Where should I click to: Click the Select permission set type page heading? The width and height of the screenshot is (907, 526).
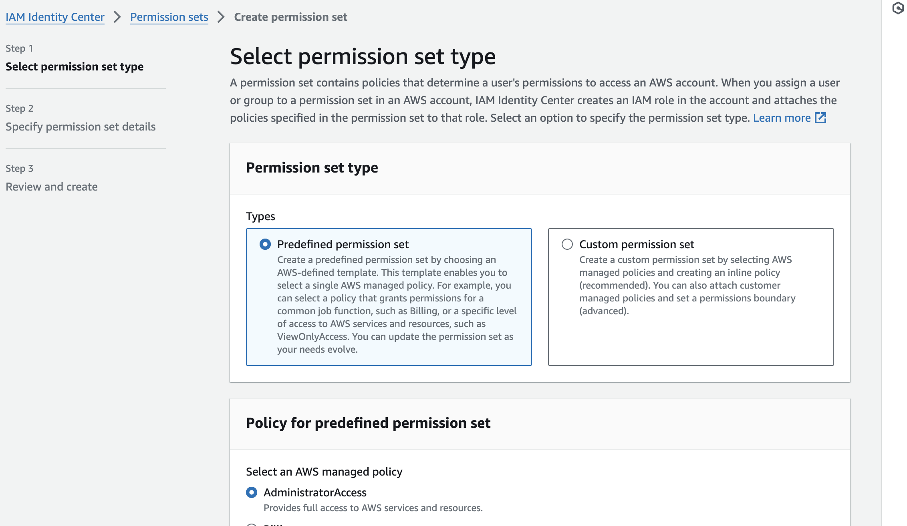(x=363, y=56)
